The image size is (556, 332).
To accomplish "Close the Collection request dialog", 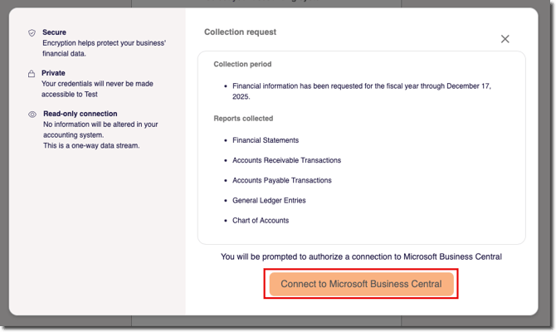I will (505, 39).
